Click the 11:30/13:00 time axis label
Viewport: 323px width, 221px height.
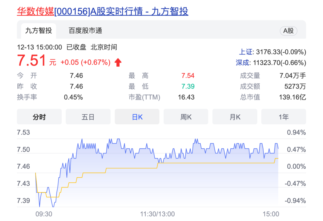point(157,214)
